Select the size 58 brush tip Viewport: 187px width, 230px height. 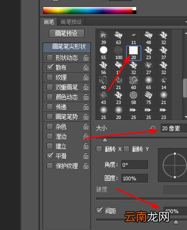133,98
